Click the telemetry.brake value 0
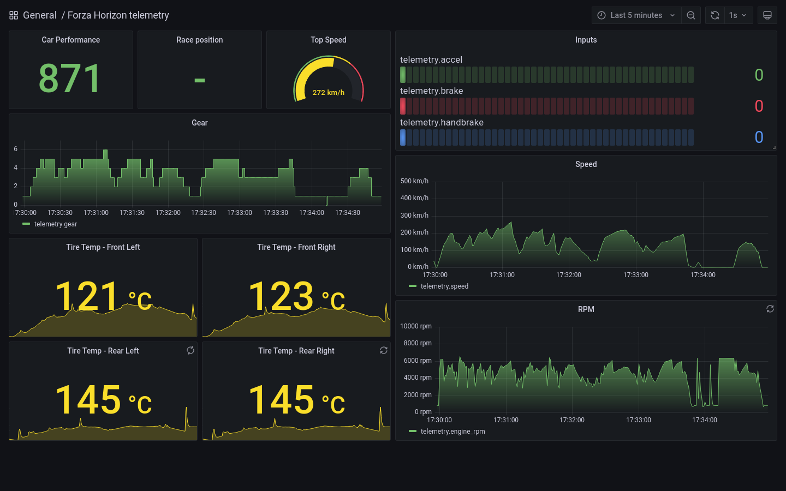The width and height of the screenshot is (786, 491). point(759,106)
